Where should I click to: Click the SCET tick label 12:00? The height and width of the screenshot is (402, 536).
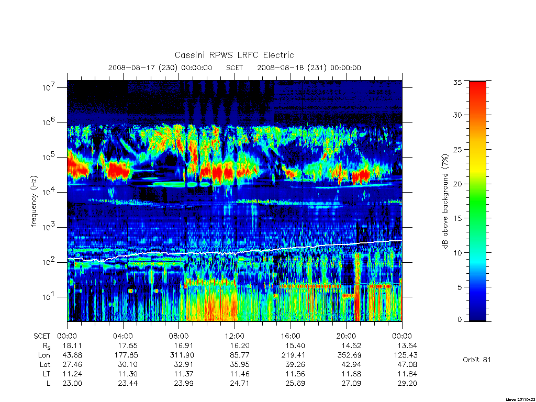pos(234,336)
